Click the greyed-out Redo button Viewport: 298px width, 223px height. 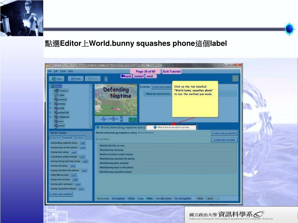coord(93,78)
